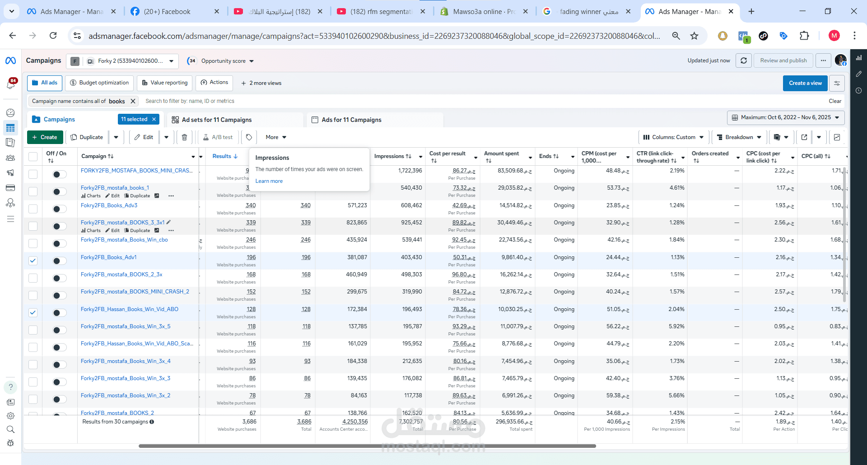The width and height of the screenshot is (867, 465).
Task: Open Edit options arrow dropdown
Action: point(166,137)
